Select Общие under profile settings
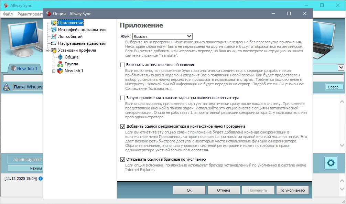This screenshot has height=204, width=346. point(72,57)
